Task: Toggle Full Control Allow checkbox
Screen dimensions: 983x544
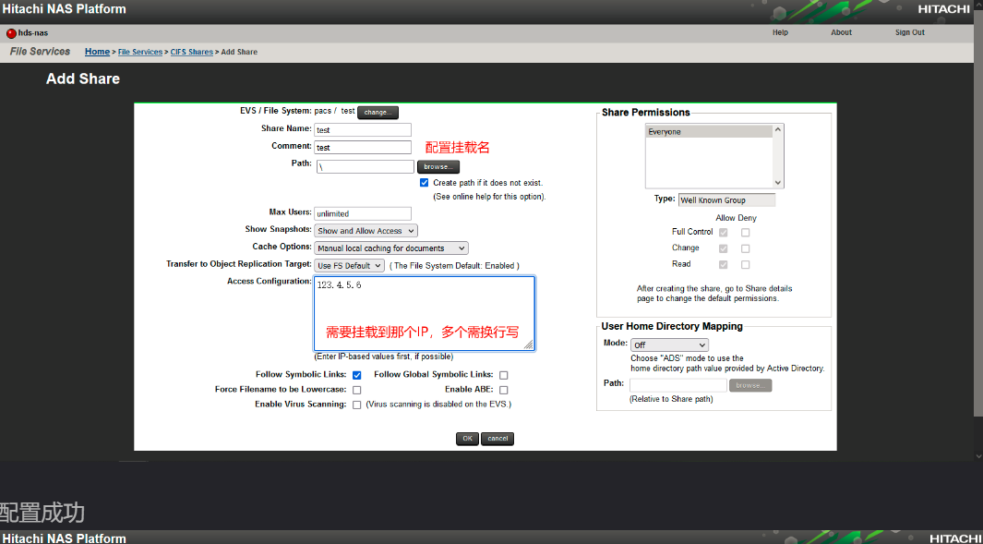Action: pyautogui.click(x=724, y=232)
